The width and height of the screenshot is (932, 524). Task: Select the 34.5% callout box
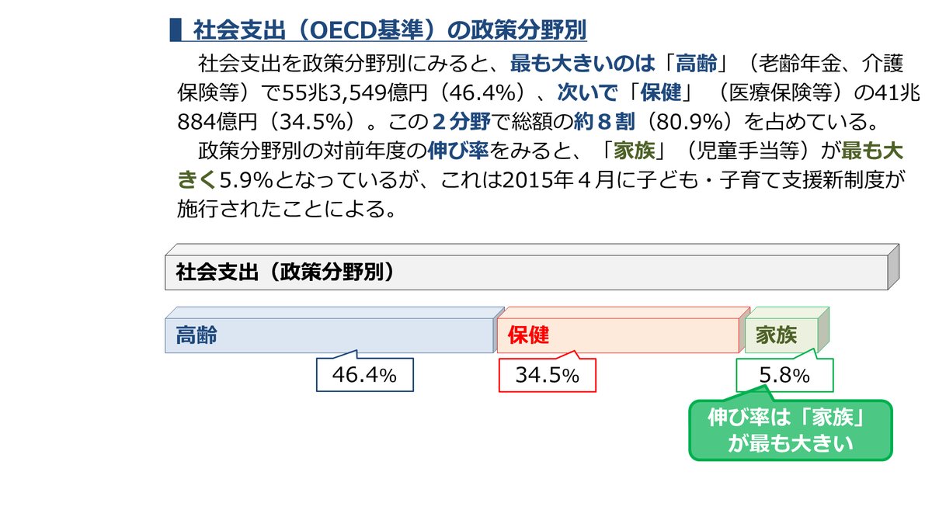(547, 376)
